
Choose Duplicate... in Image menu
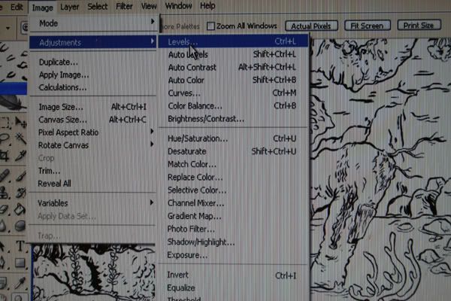[x=92, y=62]
